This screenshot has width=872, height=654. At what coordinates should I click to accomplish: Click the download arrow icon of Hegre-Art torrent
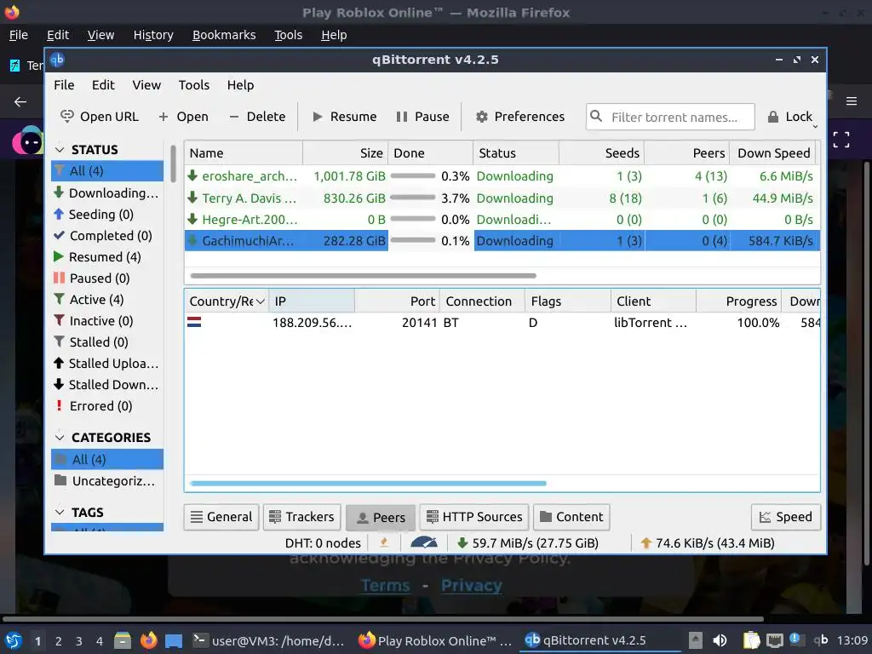[192, 219]
